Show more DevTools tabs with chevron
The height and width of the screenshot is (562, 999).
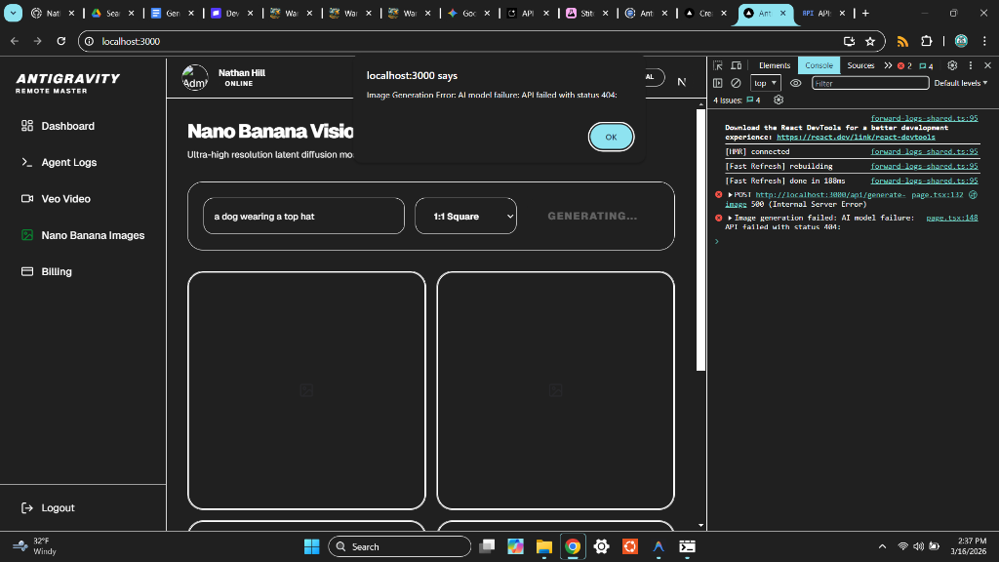[888, 65]
